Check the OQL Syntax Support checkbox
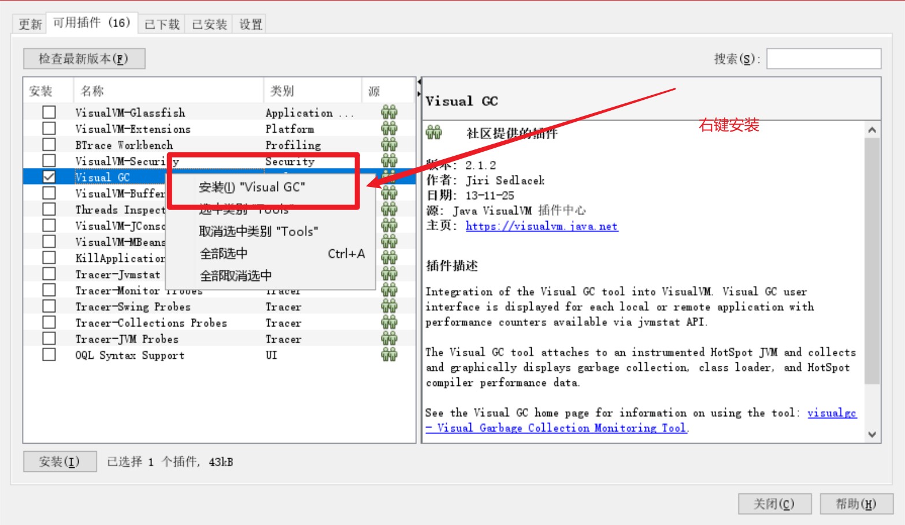Image resolution: width=905 pixels, height=525 pixels. coord(49,354)
